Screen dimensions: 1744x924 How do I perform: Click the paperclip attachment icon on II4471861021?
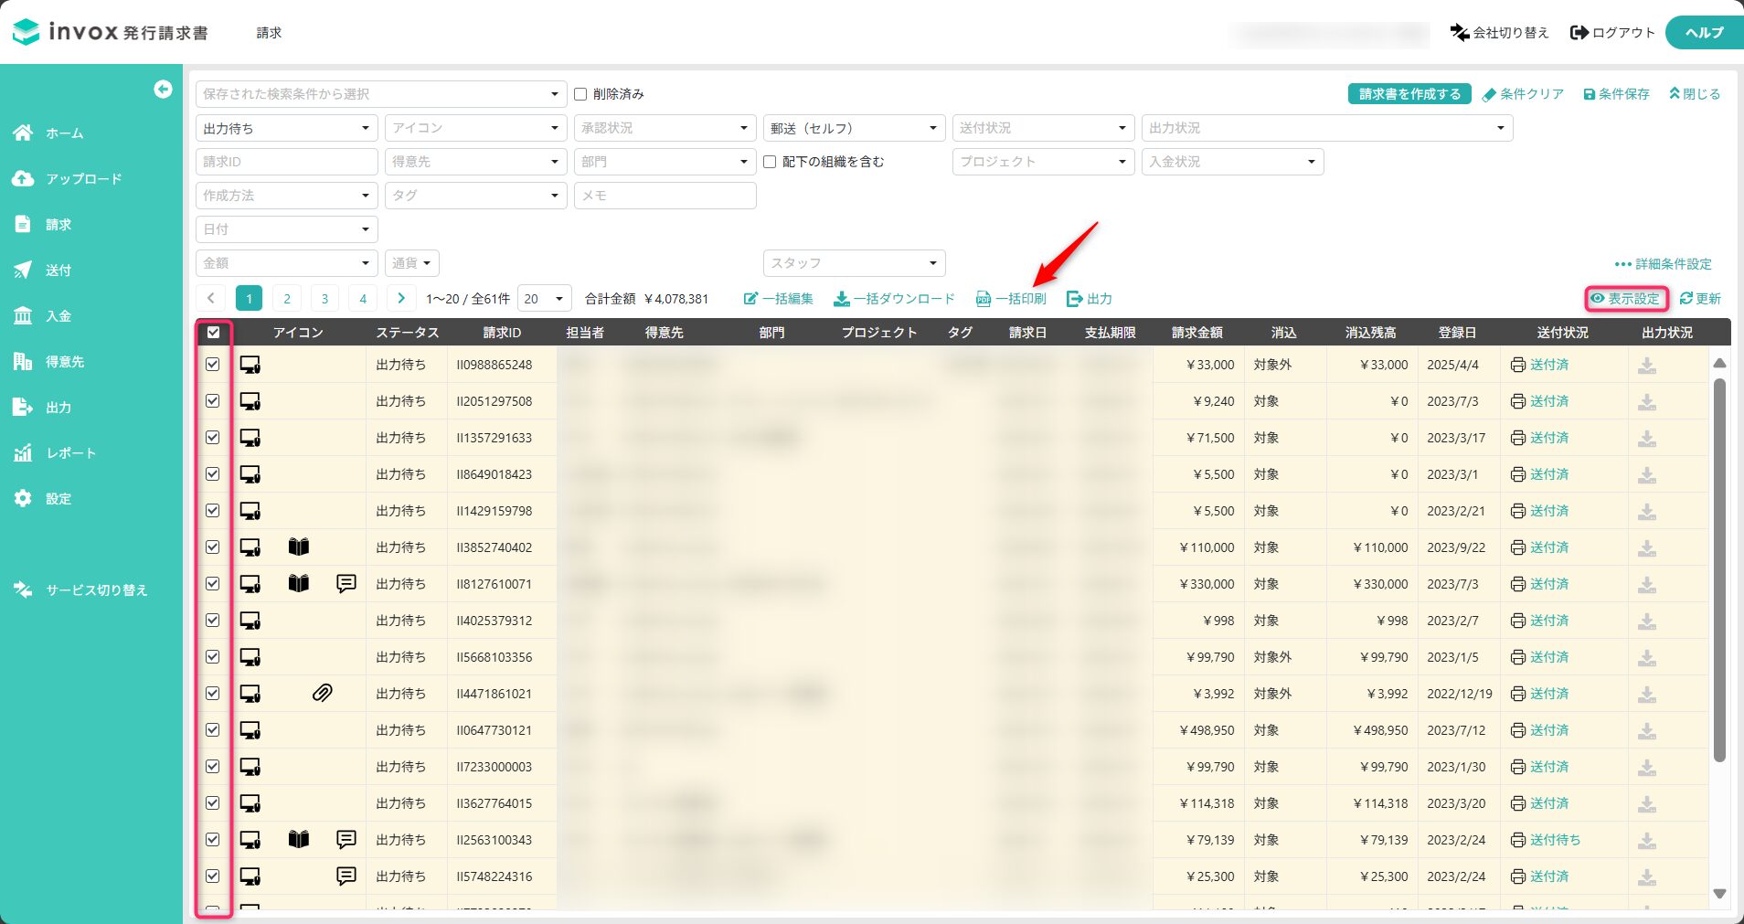[x=322, y=694]
